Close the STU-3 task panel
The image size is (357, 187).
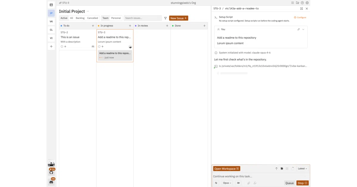click(307, 9)
